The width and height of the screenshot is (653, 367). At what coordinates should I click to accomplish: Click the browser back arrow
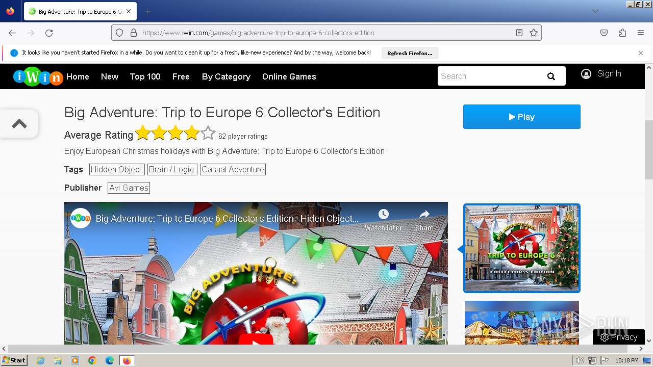(x=12, y=33)
